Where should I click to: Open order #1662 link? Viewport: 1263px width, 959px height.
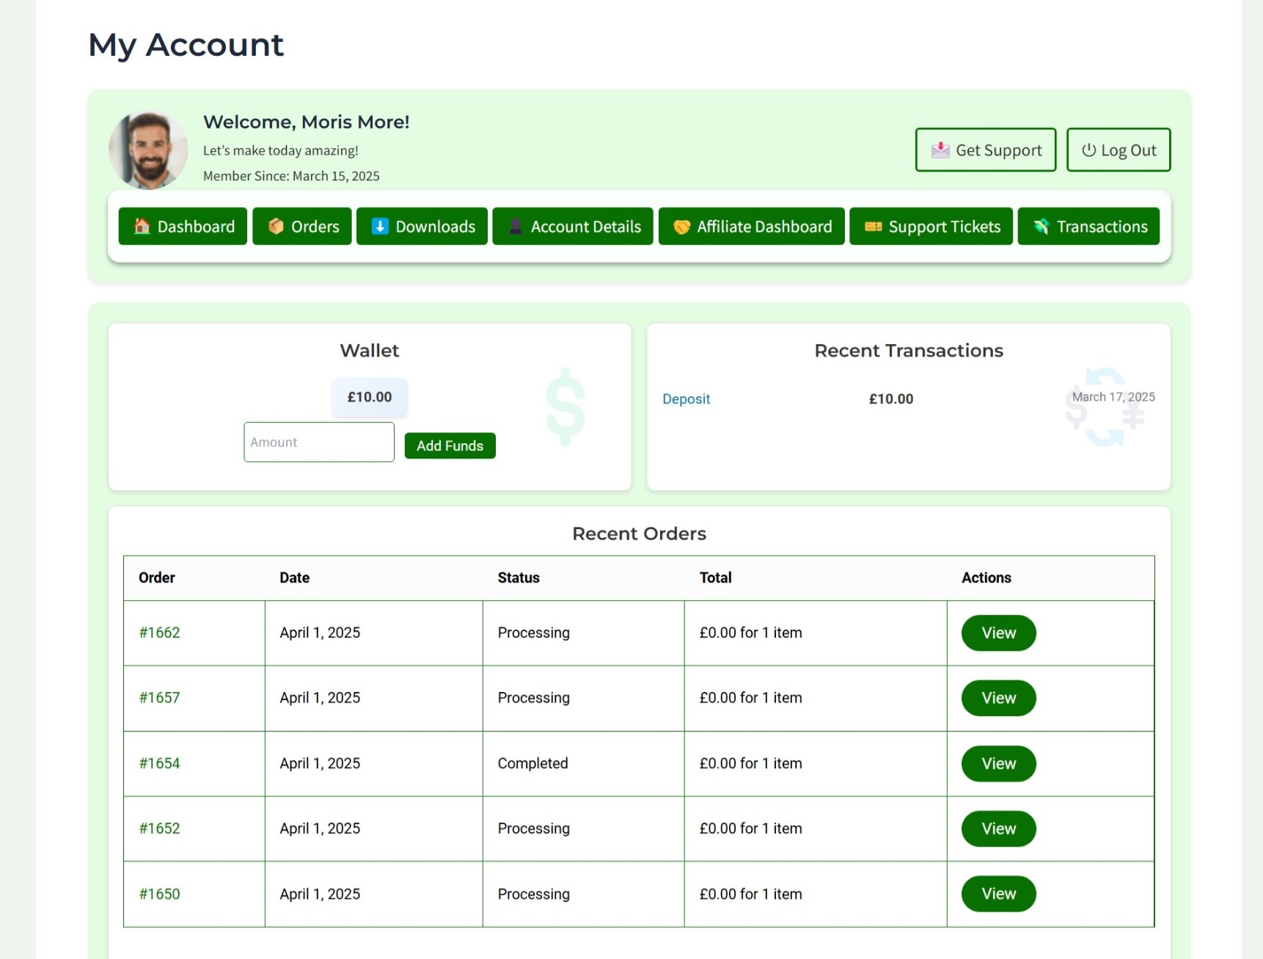(159, 632)
